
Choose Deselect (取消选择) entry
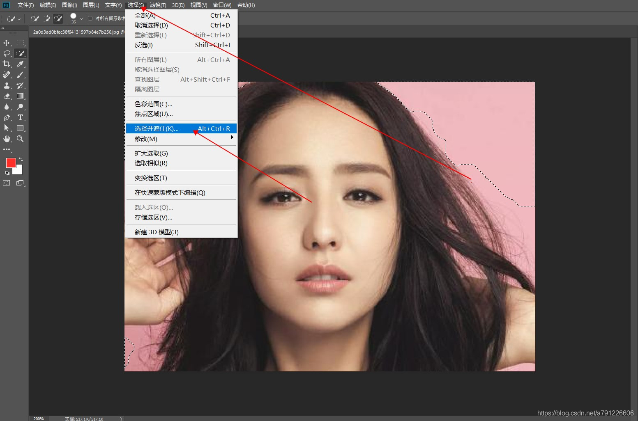click(181, 25)
